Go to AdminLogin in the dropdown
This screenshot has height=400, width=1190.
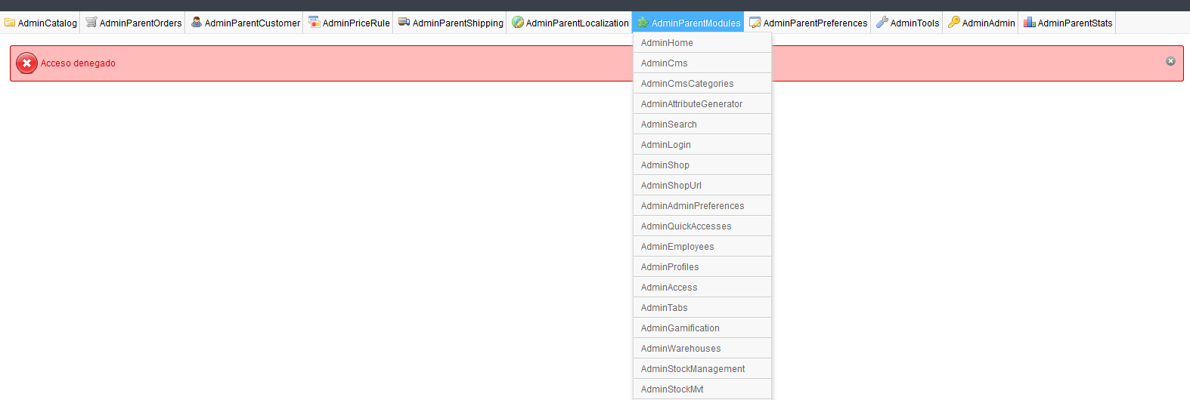(702, 145)
